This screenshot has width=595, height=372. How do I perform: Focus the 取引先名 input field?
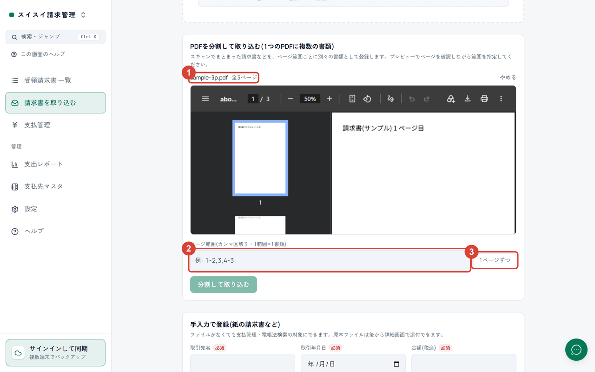pos(243,364)
